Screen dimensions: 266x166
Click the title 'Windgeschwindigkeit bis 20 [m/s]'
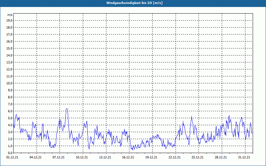[x=134, y=3]
